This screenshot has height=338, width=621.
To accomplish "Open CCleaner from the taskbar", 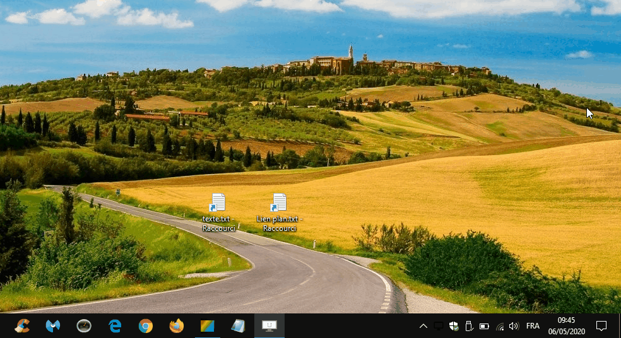I will (x=22, y=326).
